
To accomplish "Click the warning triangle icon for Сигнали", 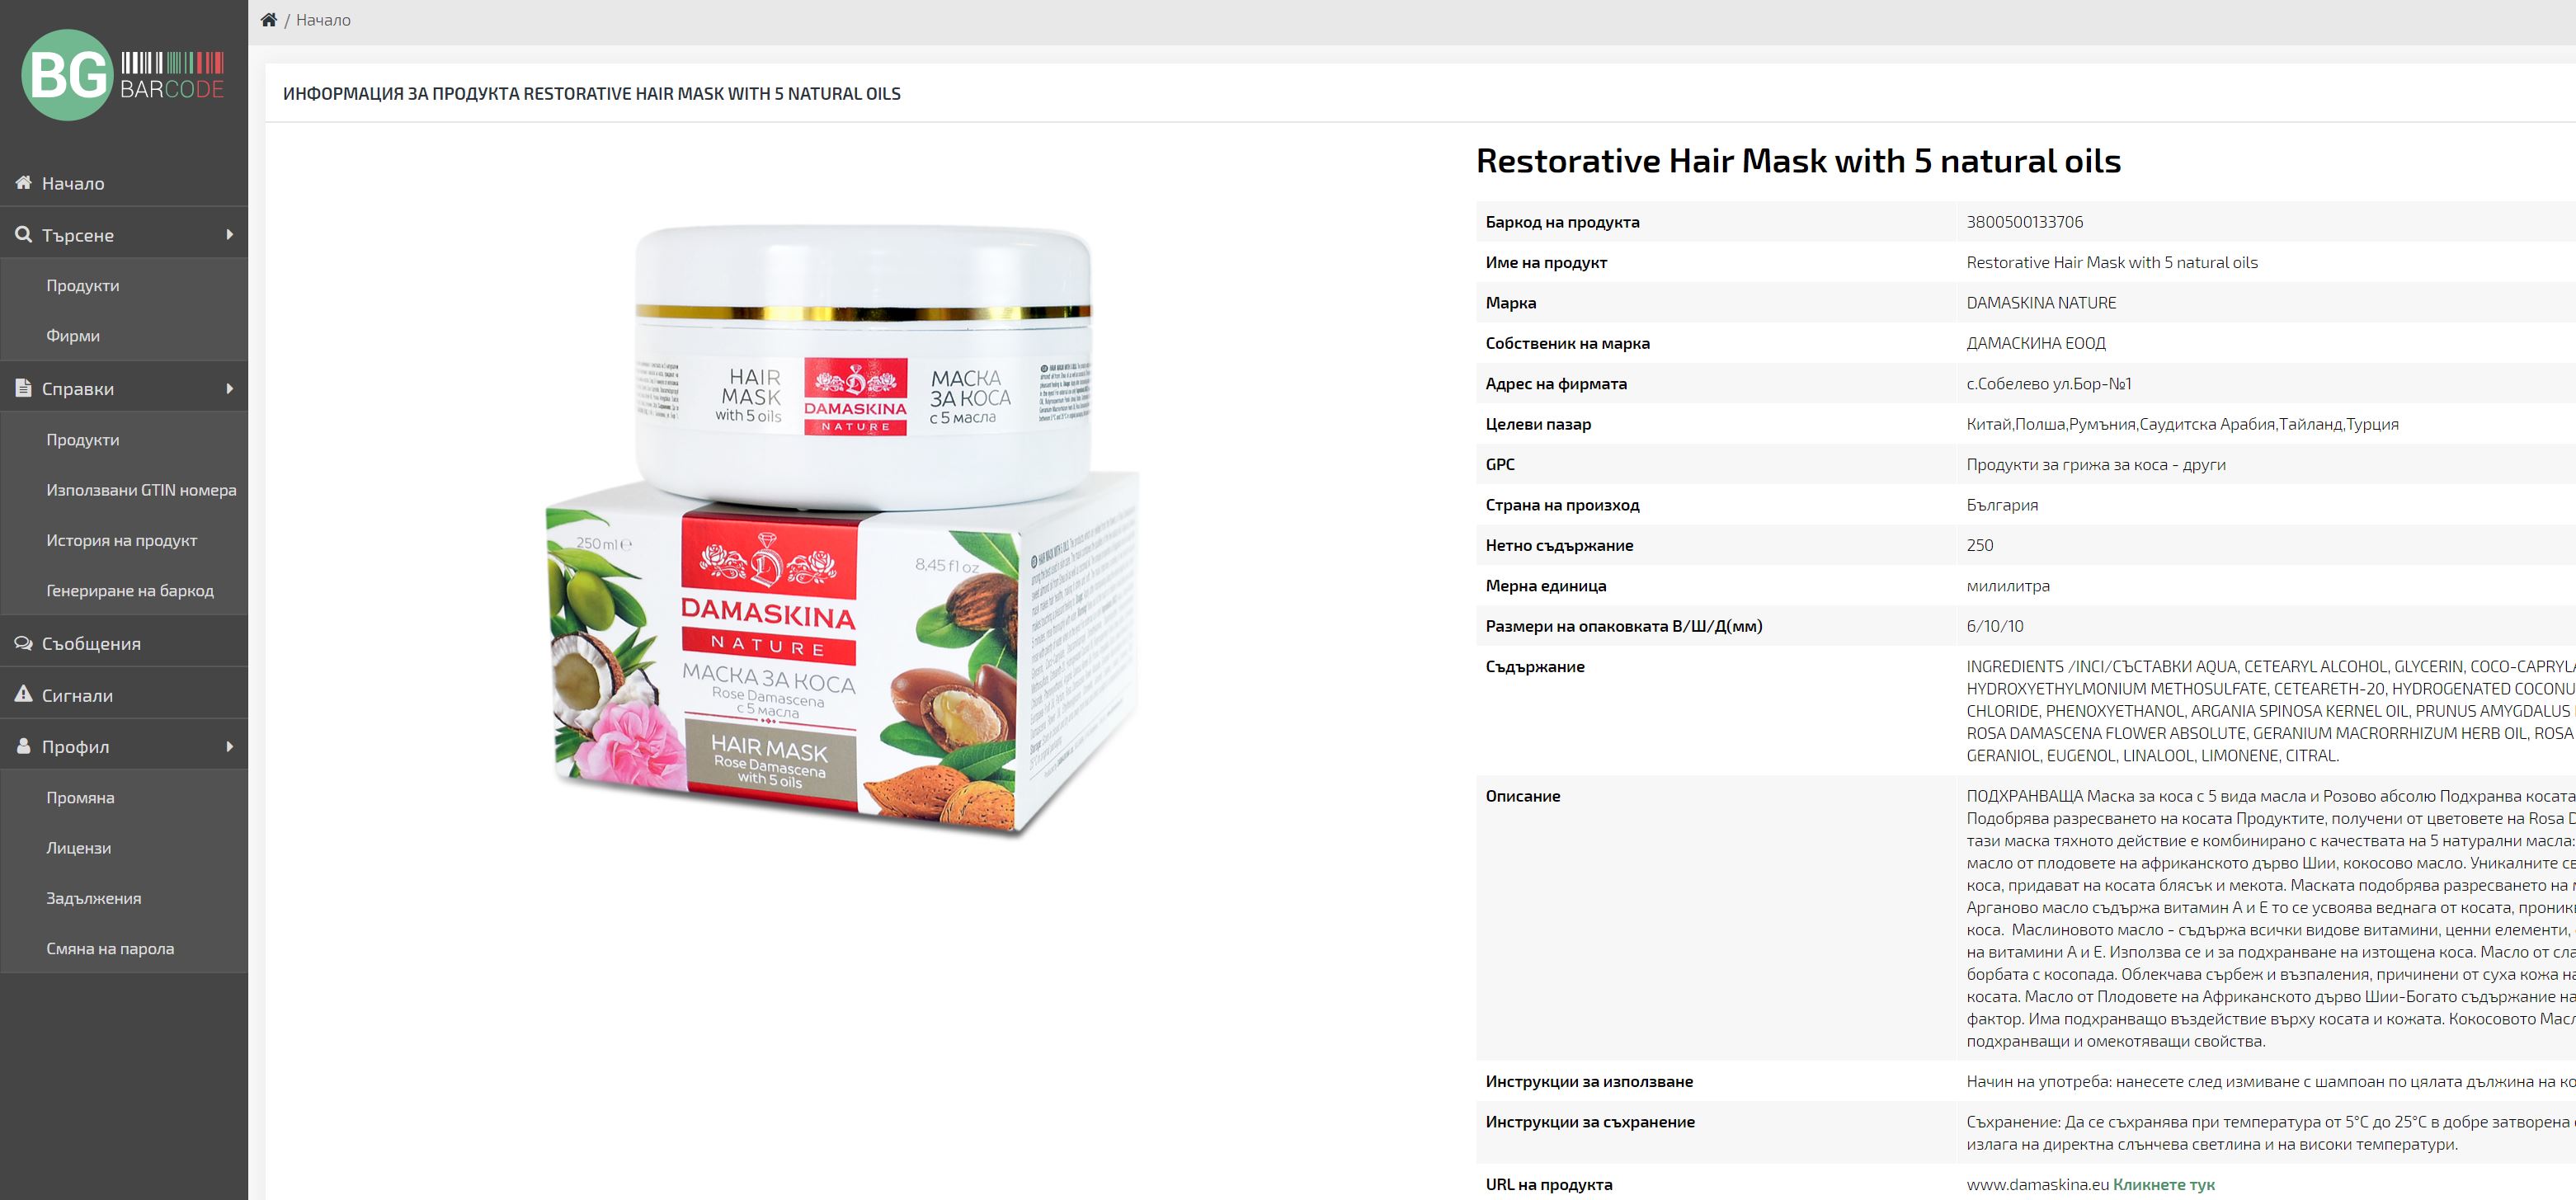I will (x=24, y=694).
